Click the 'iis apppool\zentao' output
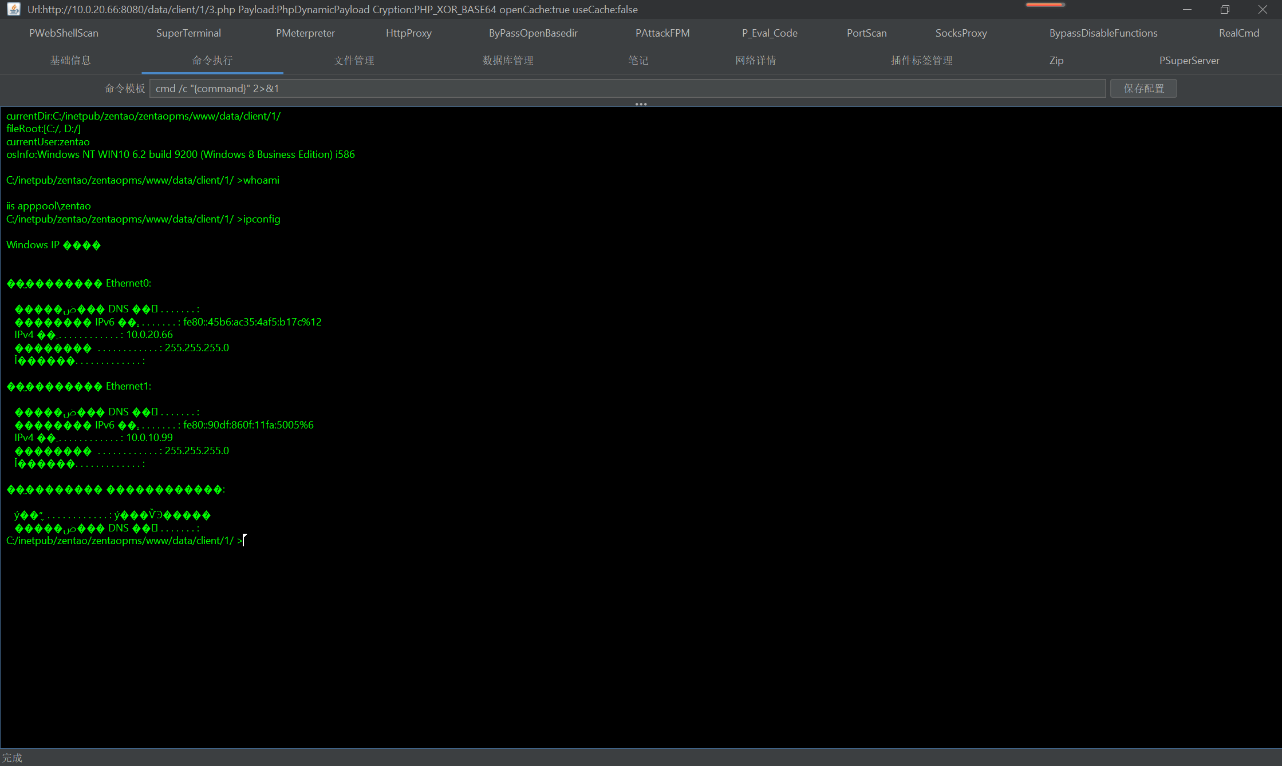This screenshot has width=1282, height=766. pyautogui.click(x=49, y=206)
